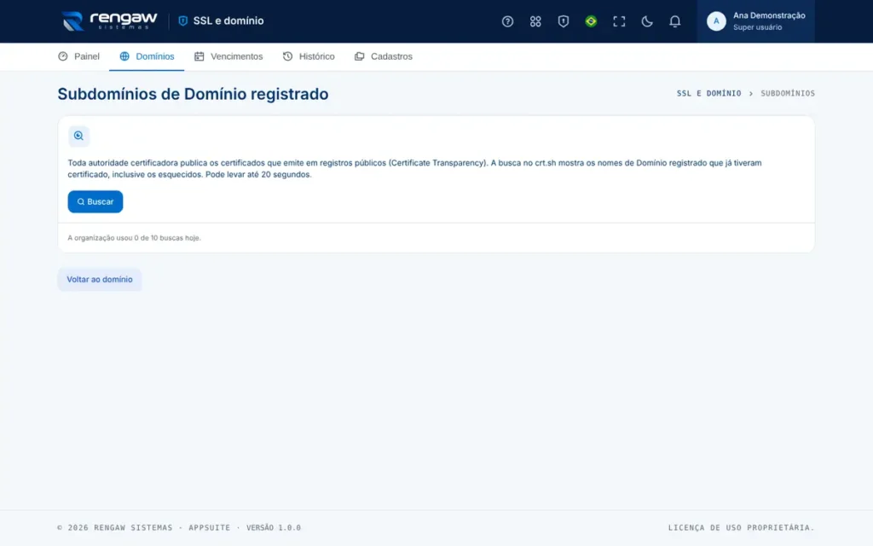Open notifications bell icon
This screenshot has width=873, height=546.
pos(674,21)
